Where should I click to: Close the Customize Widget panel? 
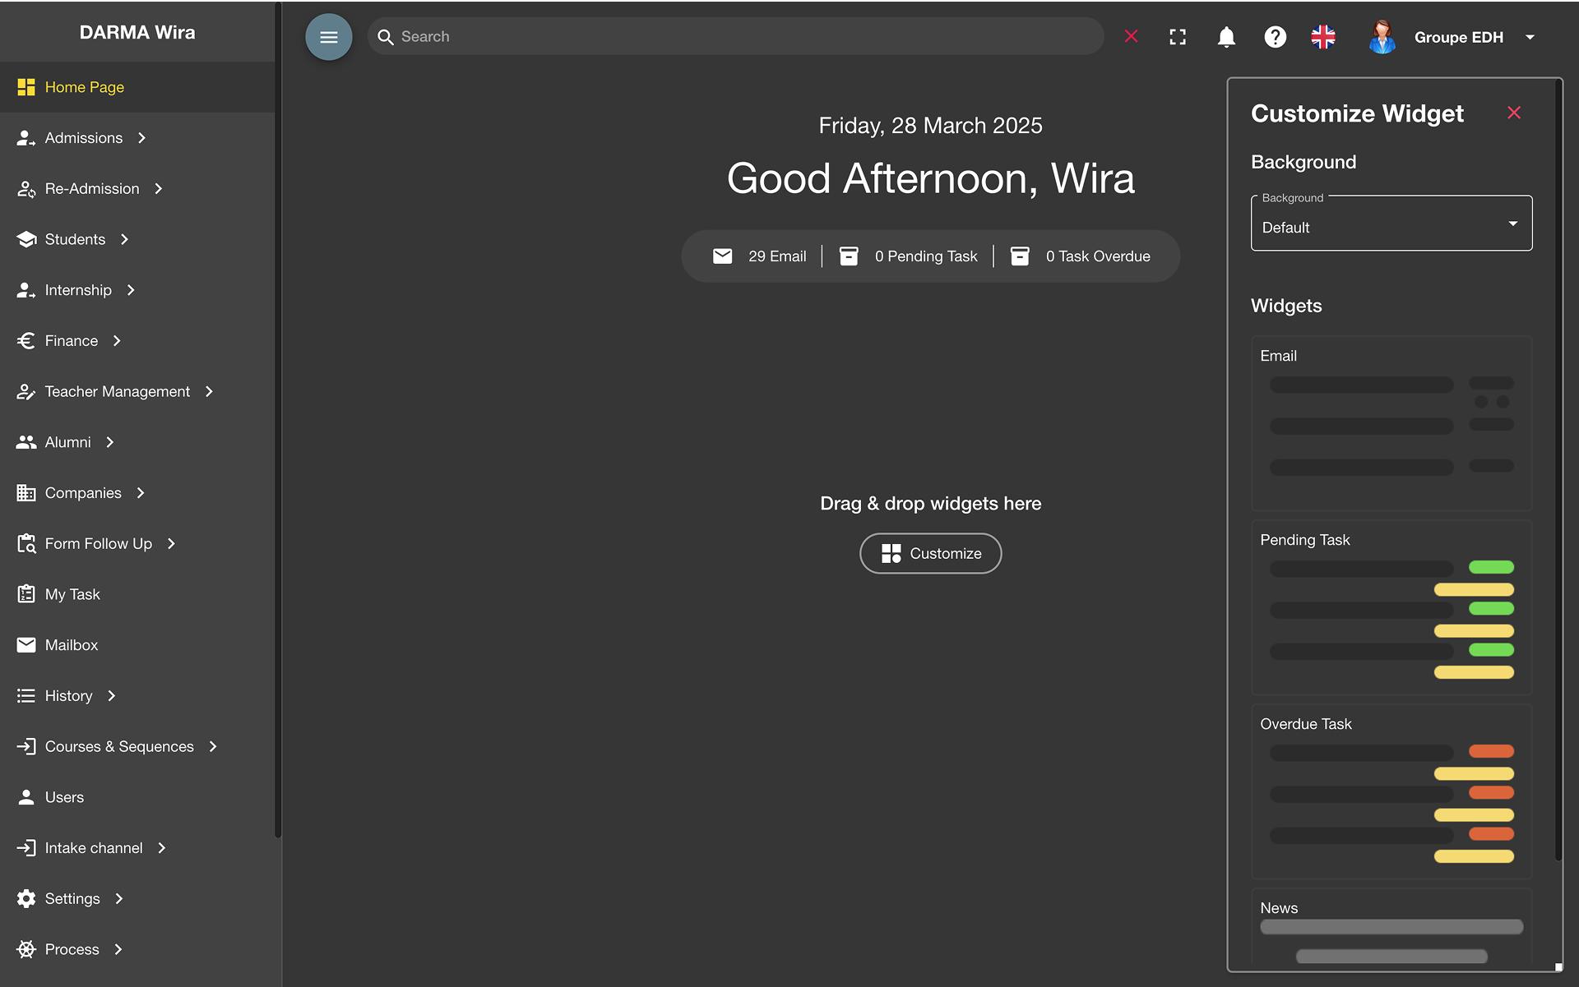pos(1514,113)
